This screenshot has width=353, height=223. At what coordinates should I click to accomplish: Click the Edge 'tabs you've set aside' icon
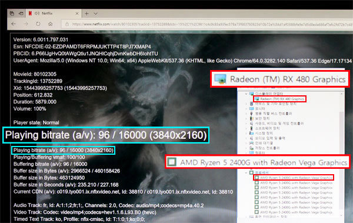click(x=12, y=14)
